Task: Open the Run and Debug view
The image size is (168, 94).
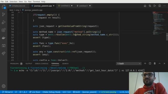Action: [3, 22]
